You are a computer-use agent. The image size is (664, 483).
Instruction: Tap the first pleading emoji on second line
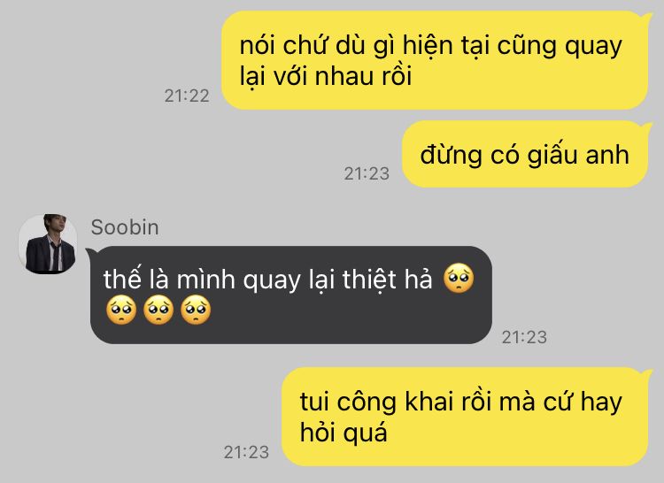coord(121,310)
